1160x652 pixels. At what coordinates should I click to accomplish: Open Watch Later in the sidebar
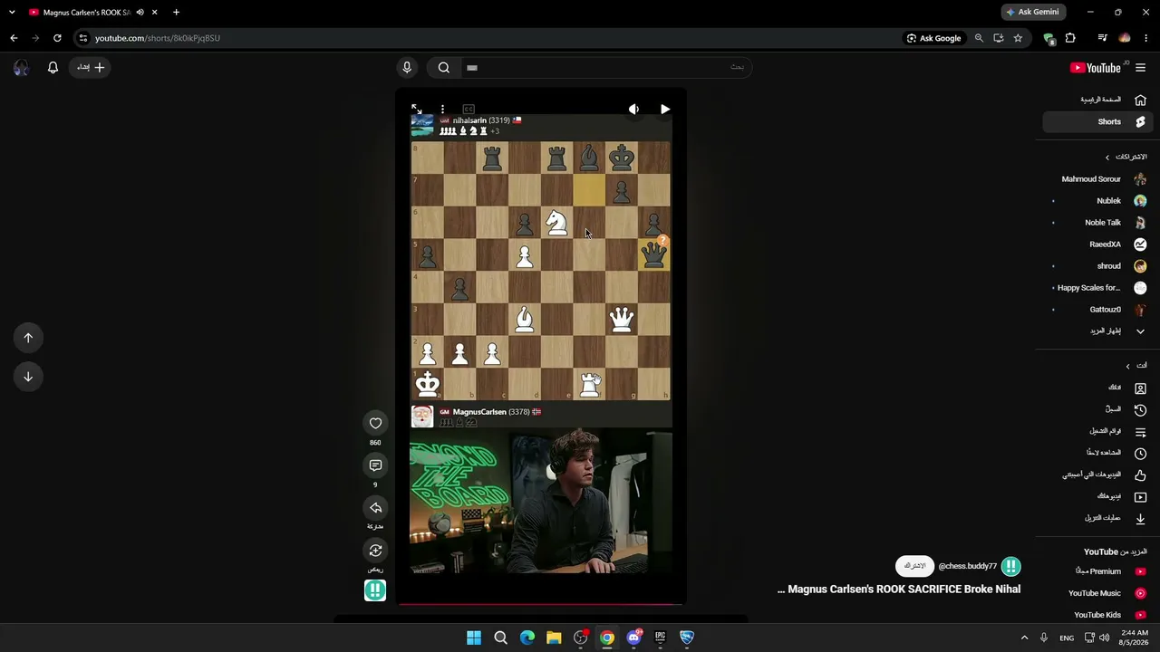1096,453
